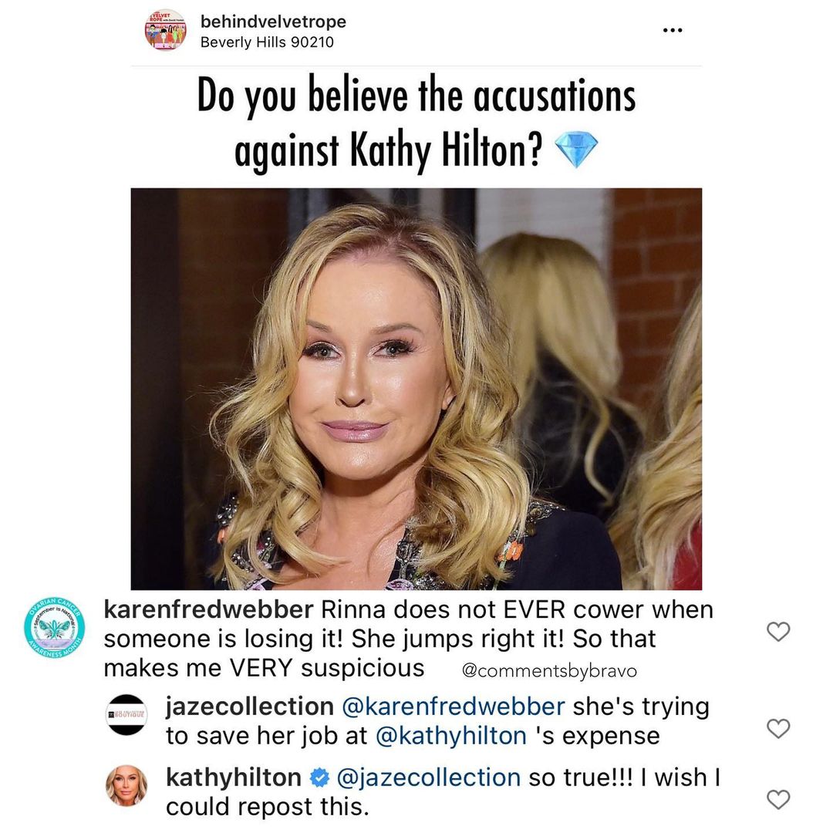Click the blue diamond emoji
Viewport: 833px width, 833px height.
tap(576, 150)
